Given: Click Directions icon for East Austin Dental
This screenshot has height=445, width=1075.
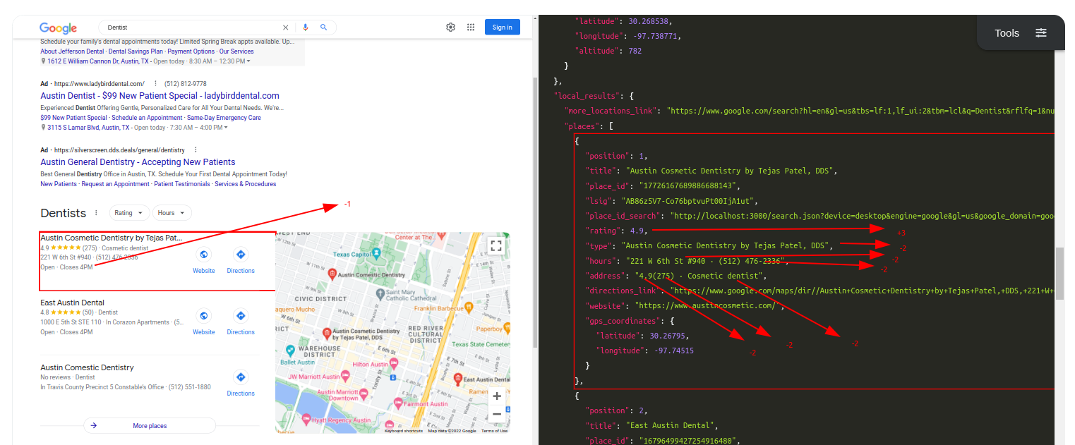Looking at the screenshot, I should (x=241, y=316).
